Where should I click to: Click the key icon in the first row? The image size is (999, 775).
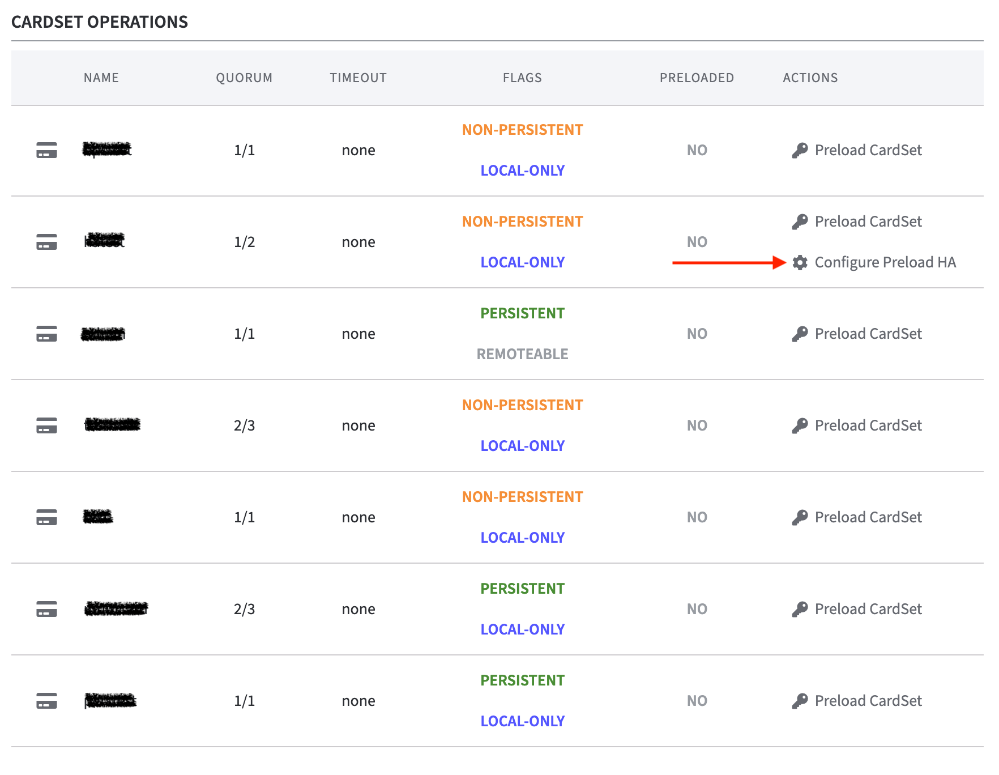pos(800,150)
